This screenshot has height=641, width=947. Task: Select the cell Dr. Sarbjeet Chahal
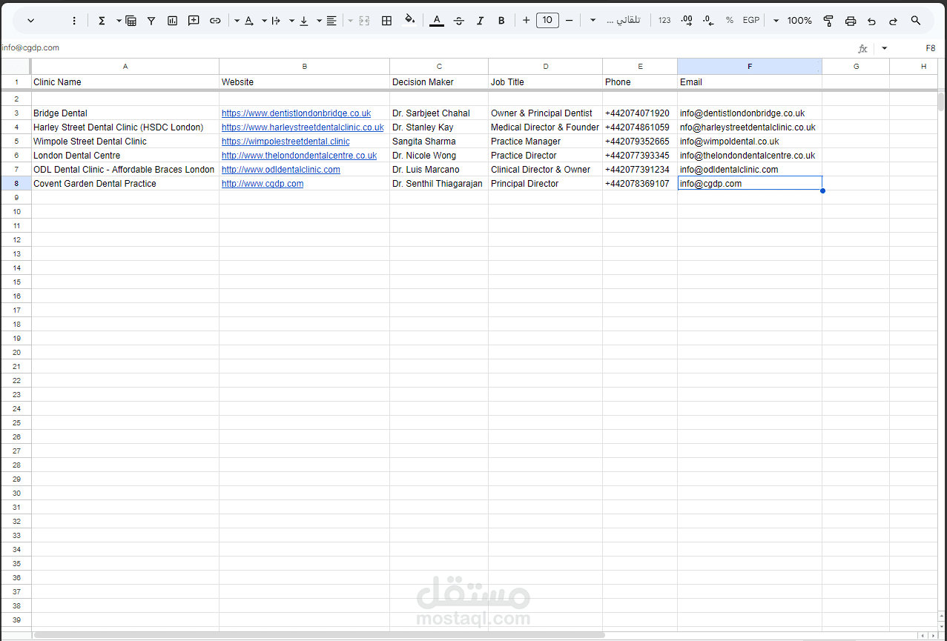(439, 113)
